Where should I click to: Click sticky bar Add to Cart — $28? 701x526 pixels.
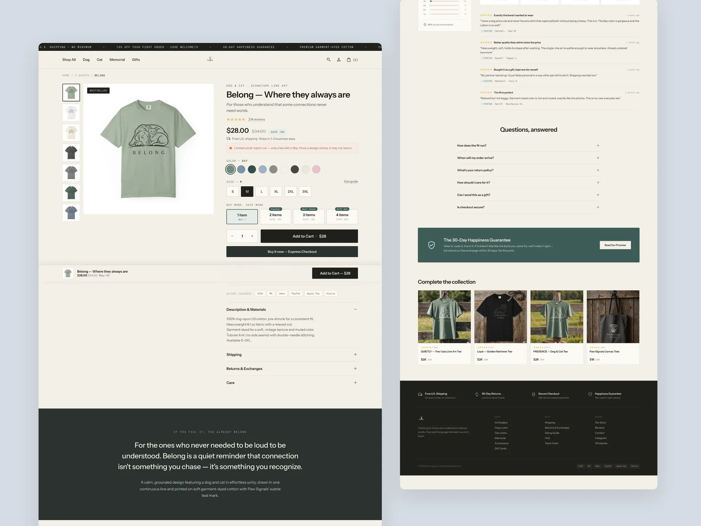(335, 273)
